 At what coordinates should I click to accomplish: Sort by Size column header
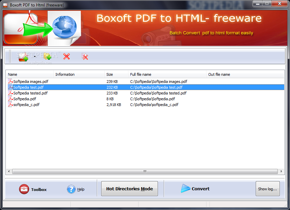(116, 74)
